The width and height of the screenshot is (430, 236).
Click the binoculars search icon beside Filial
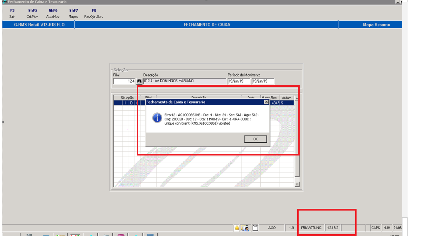[x=139, y=81]
